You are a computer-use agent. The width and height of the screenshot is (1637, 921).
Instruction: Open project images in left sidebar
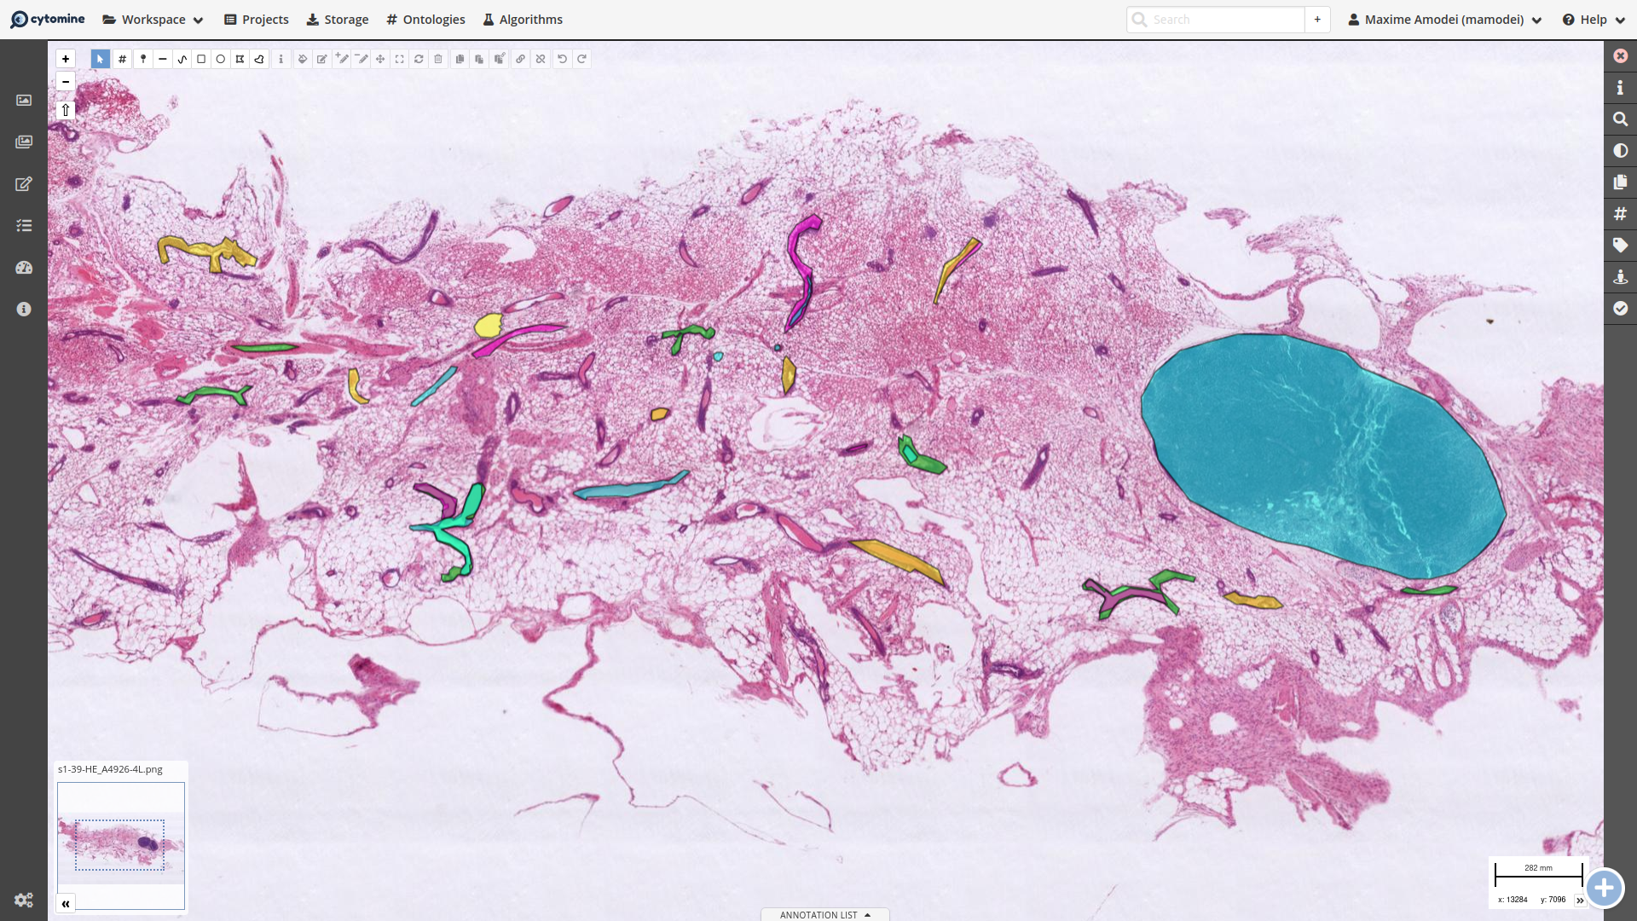[24, 101]
